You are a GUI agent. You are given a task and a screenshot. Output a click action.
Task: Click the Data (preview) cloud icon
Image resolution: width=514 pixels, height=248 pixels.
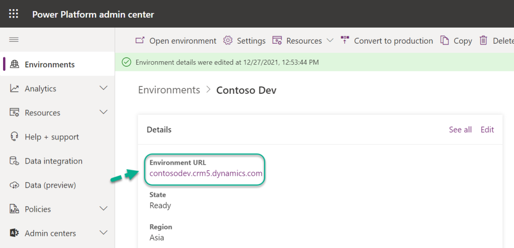15,185
